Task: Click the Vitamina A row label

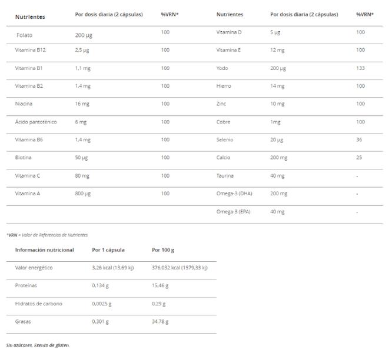Action: coord(28,194)
